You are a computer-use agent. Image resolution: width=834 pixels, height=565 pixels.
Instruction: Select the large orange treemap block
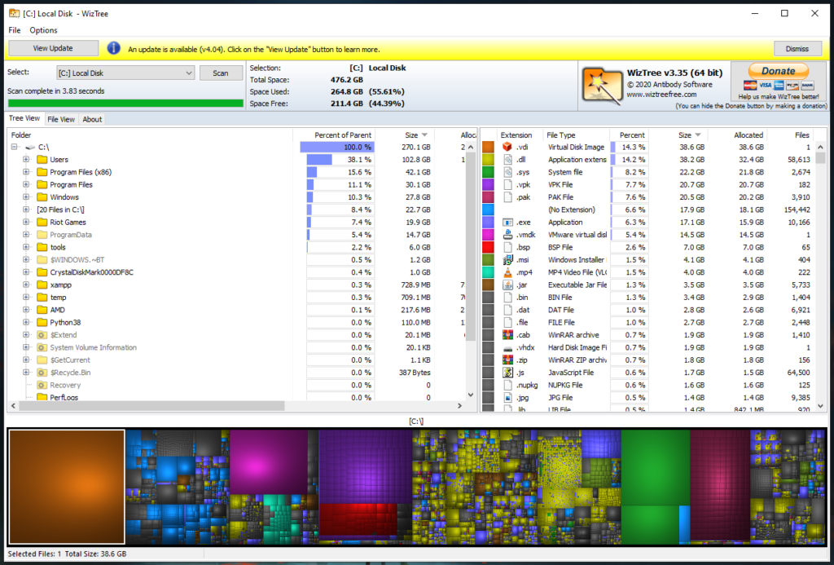tap(66, 487)
